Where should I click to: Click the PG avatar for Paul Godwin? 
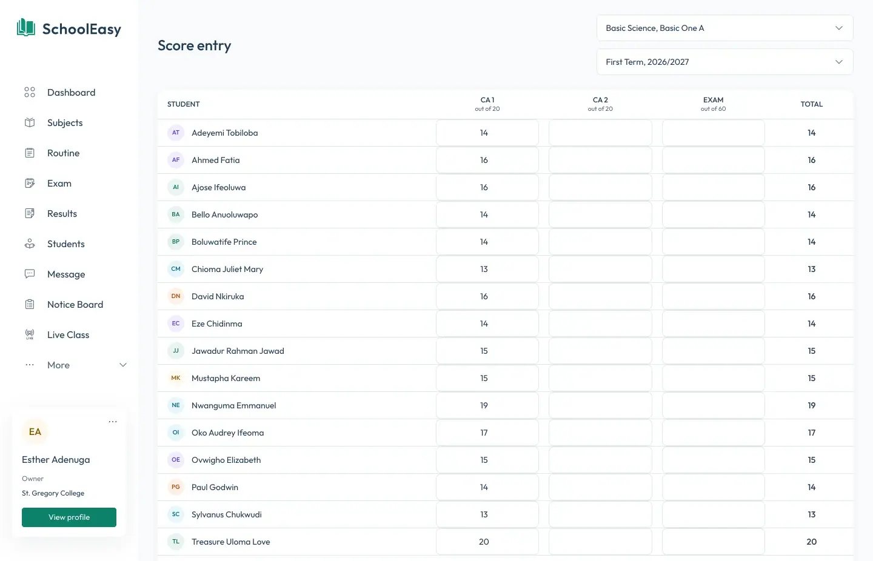176,487
